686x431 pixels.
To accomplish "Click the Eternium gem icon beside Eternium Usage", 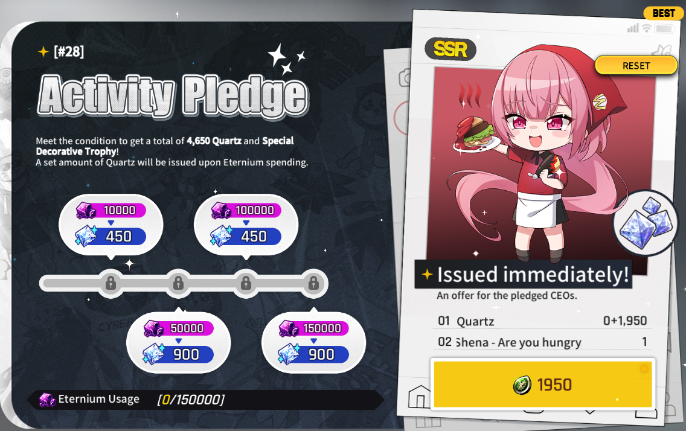I will 47,400.
